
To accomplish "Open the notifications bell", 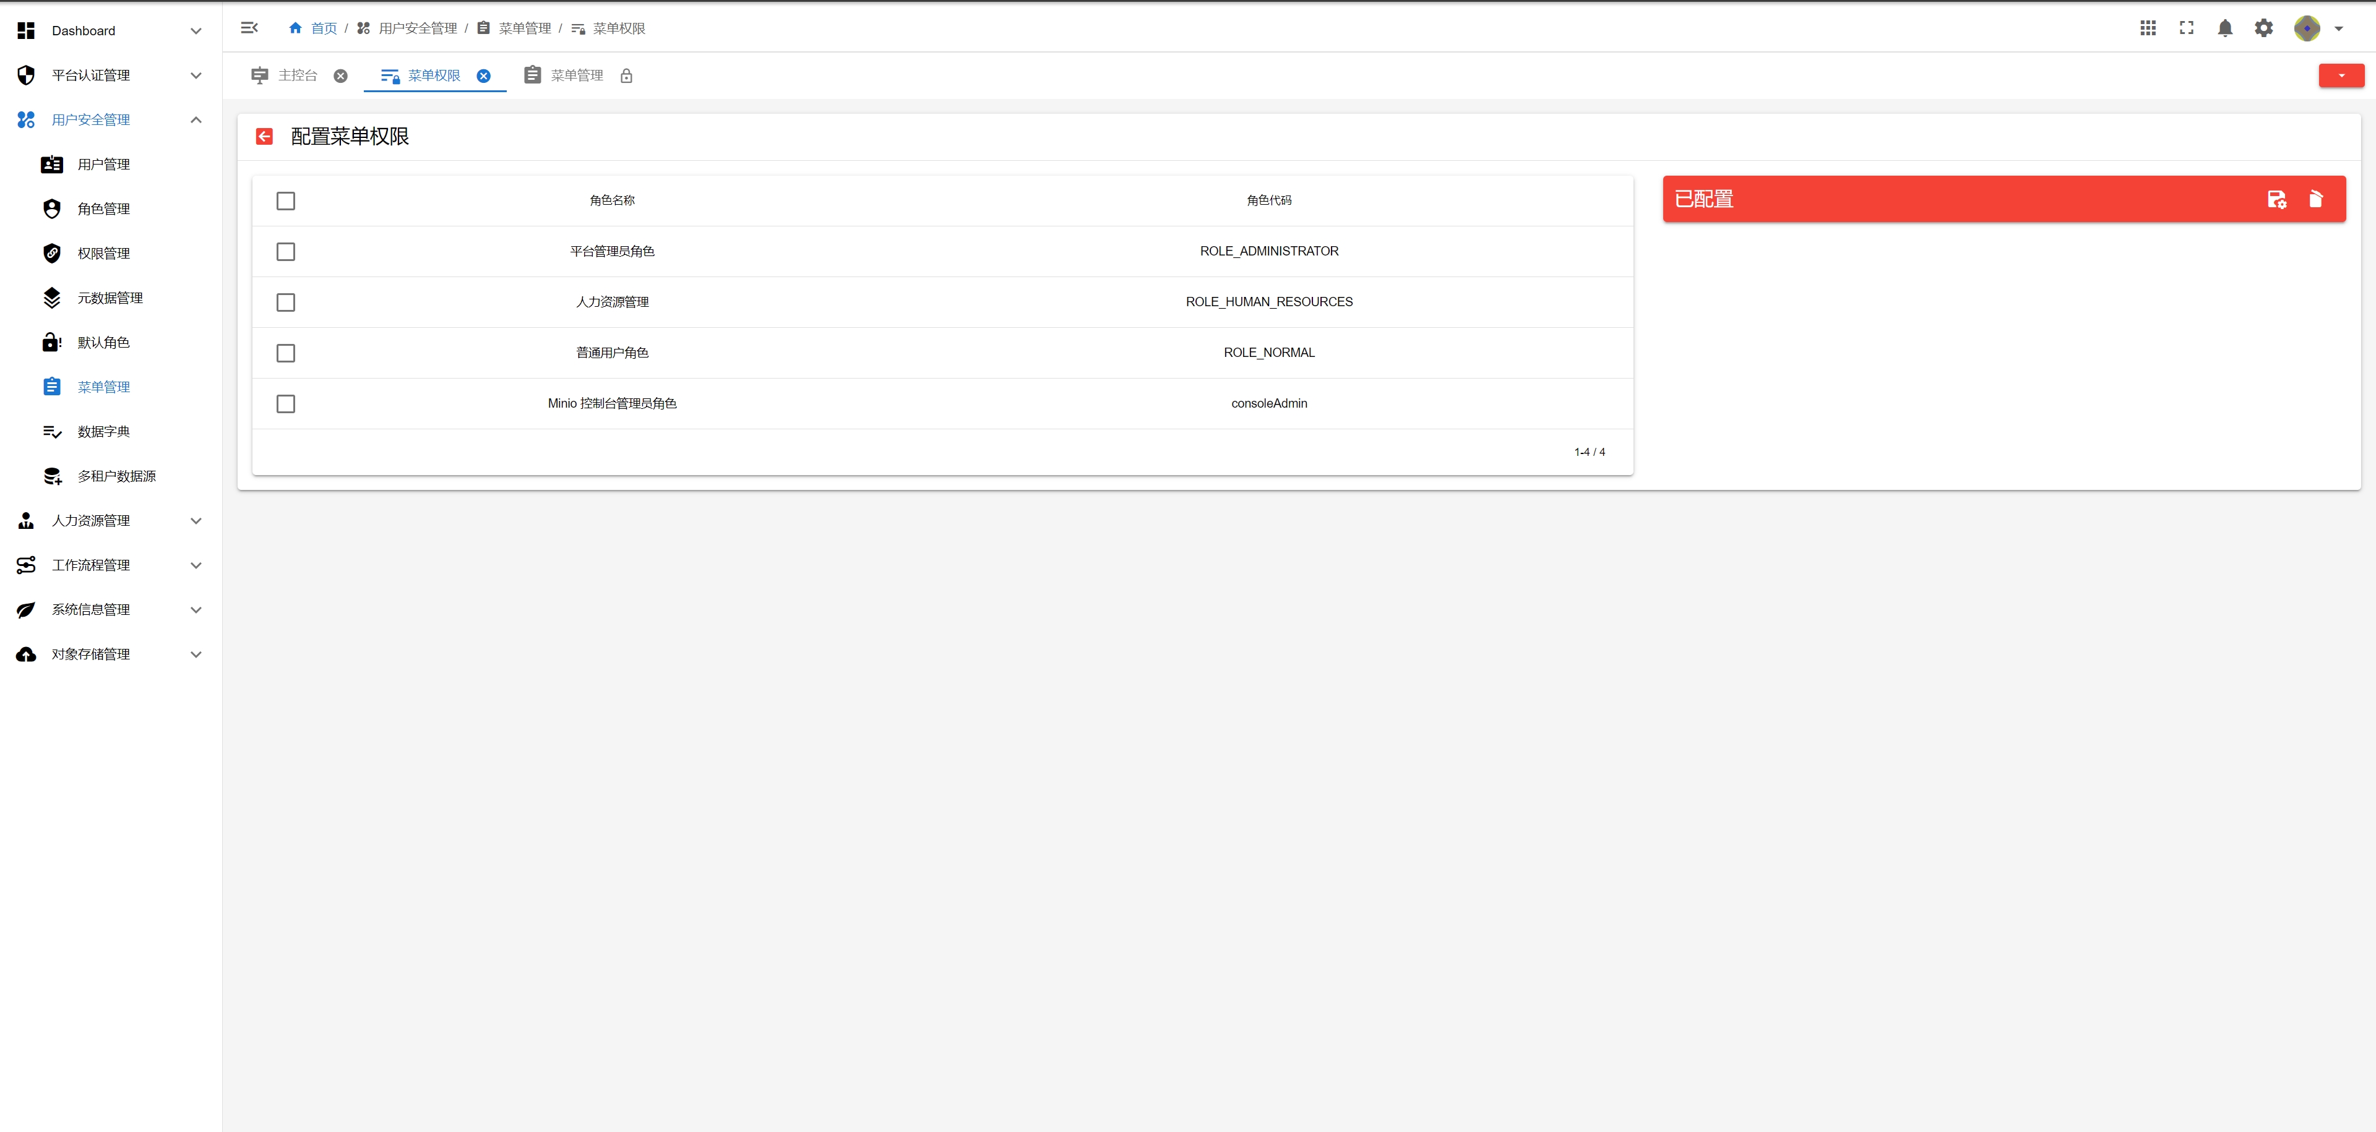I will coord(2225,28).
